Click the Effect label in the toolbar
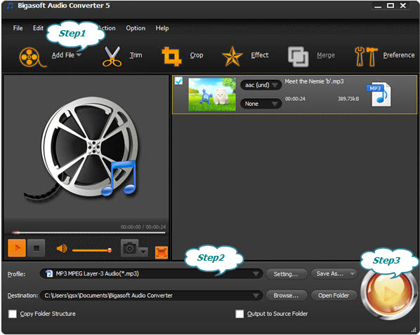Viewport: 420px width, 335px height. pyautogui.click(x=260, y=55)
